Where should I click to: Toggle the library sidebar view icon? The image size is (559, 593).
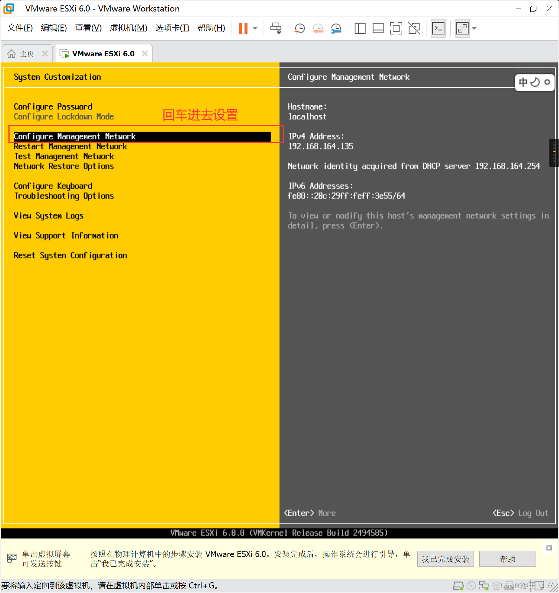pos(360,28)
